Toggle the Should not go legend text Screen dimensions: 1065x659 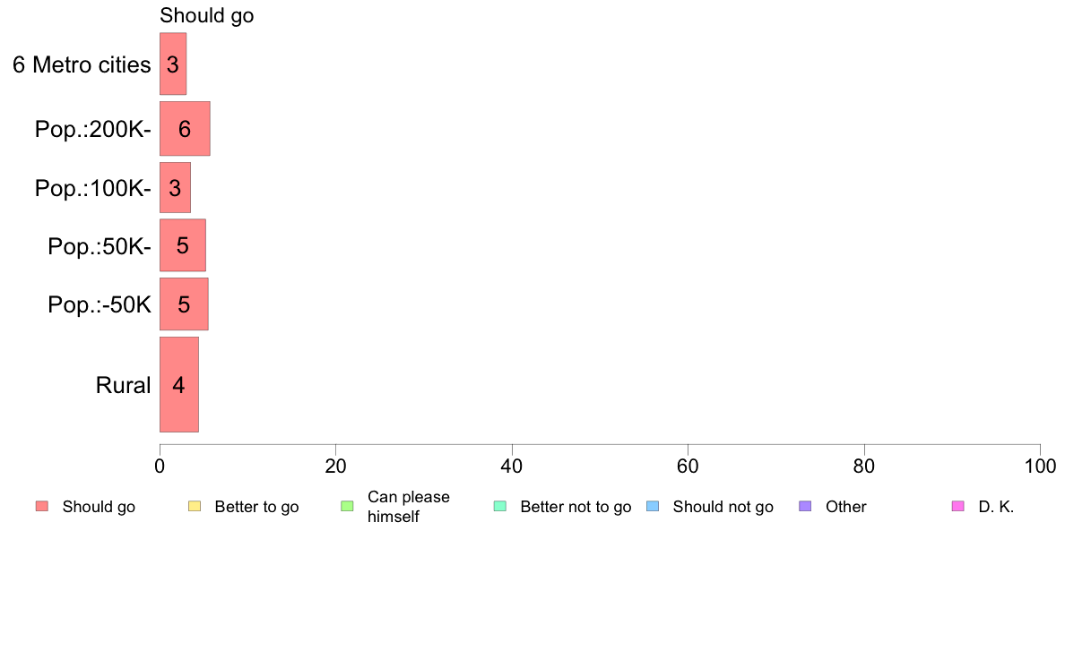pos(723,507)
